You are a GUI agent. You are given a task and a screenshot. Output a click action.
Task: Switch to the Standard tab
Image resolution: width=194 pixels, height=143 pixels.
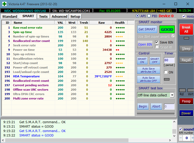pos(10,16)
